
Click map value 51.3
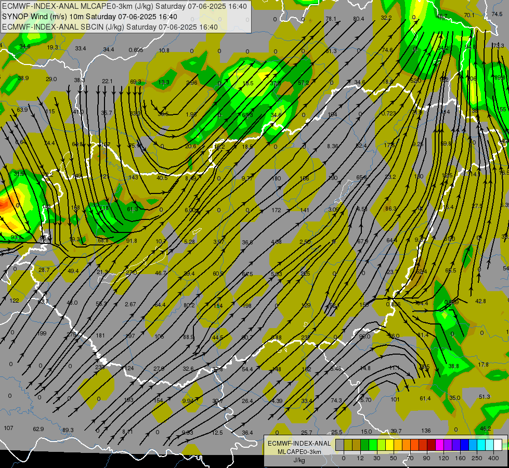485,397
